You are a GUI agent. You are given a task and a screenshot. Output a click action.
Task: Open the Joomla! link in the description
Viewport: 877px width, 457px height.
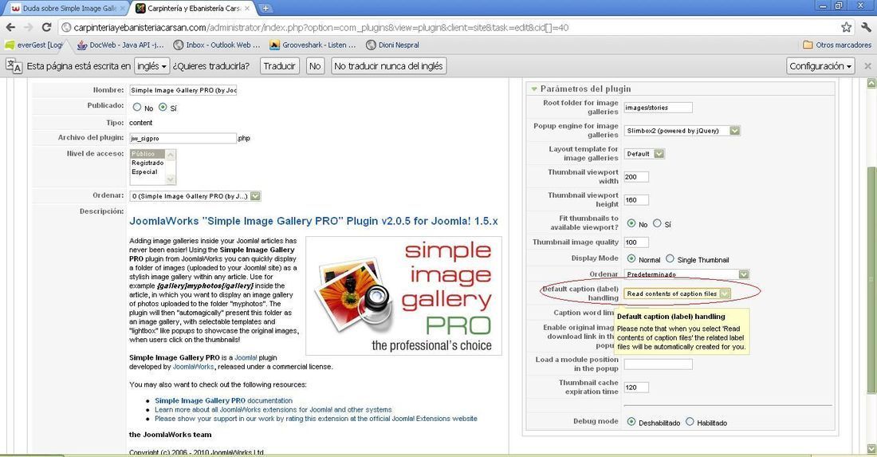246,358
